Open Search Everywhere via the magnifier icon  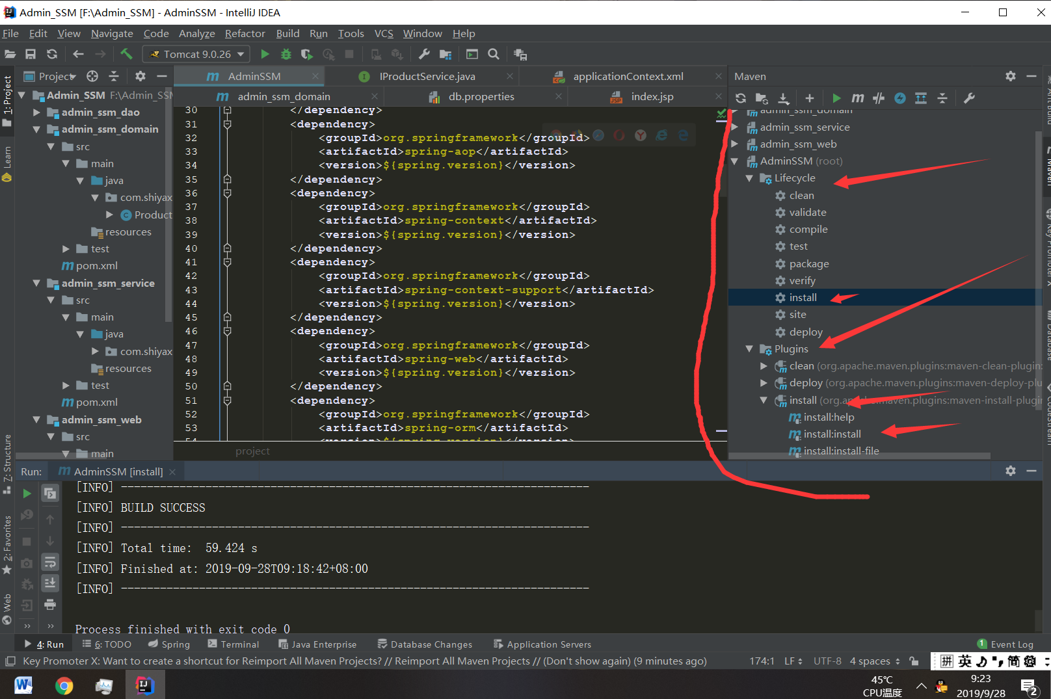point(493,54)
